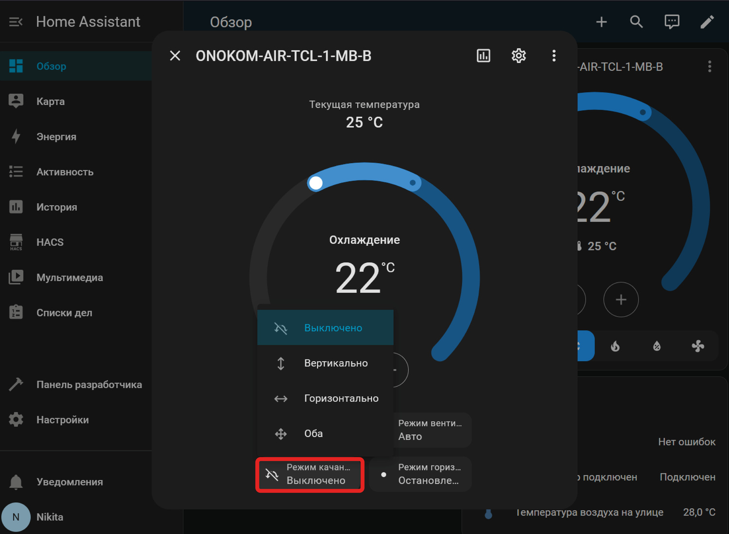Open entity settings gear in dialog header
The height and width of the screenshot is (534, 729).
click(x=519, y=56)
